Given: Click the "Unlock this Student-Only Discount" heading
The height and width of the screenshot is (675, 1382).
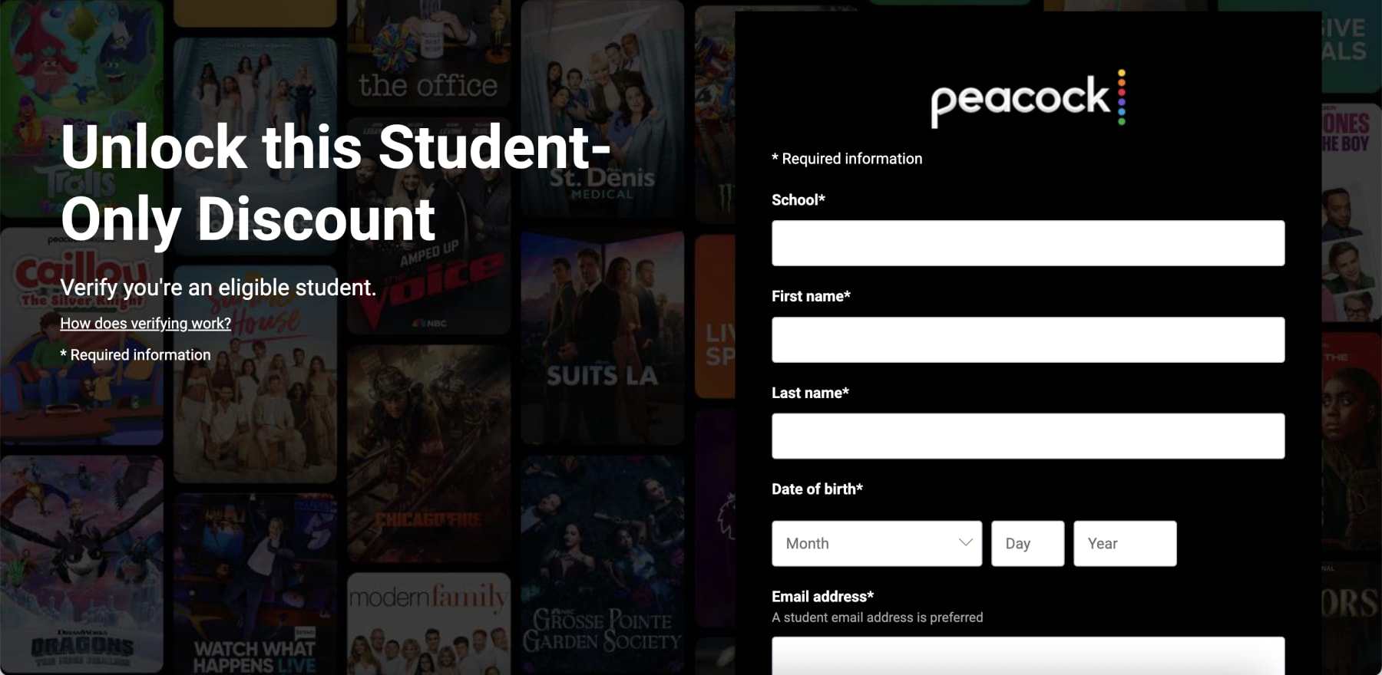Looking at the screenshot, I should (x=336, y=183).
